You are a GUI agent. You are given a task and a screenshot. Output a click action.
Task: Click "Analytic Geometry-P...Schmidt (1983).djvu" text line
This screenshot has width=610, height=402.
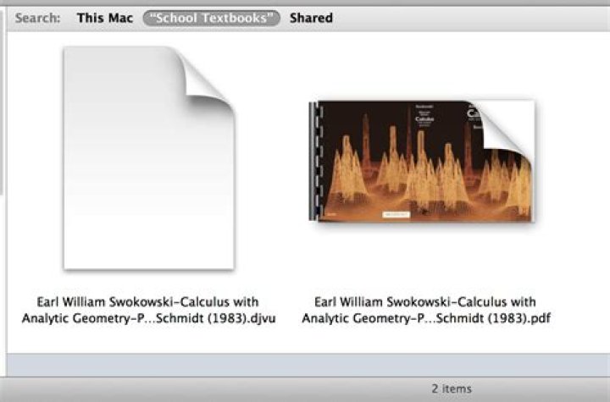coord(148,318)
